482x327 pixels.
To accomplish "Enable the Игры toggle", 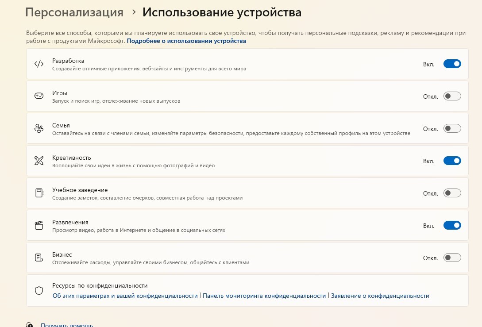I will pyautogui.click(x=452, y=96).
